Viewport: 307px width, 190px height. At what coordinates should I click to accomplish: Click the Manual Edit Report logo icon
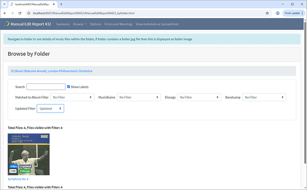(x=7, y=24)
